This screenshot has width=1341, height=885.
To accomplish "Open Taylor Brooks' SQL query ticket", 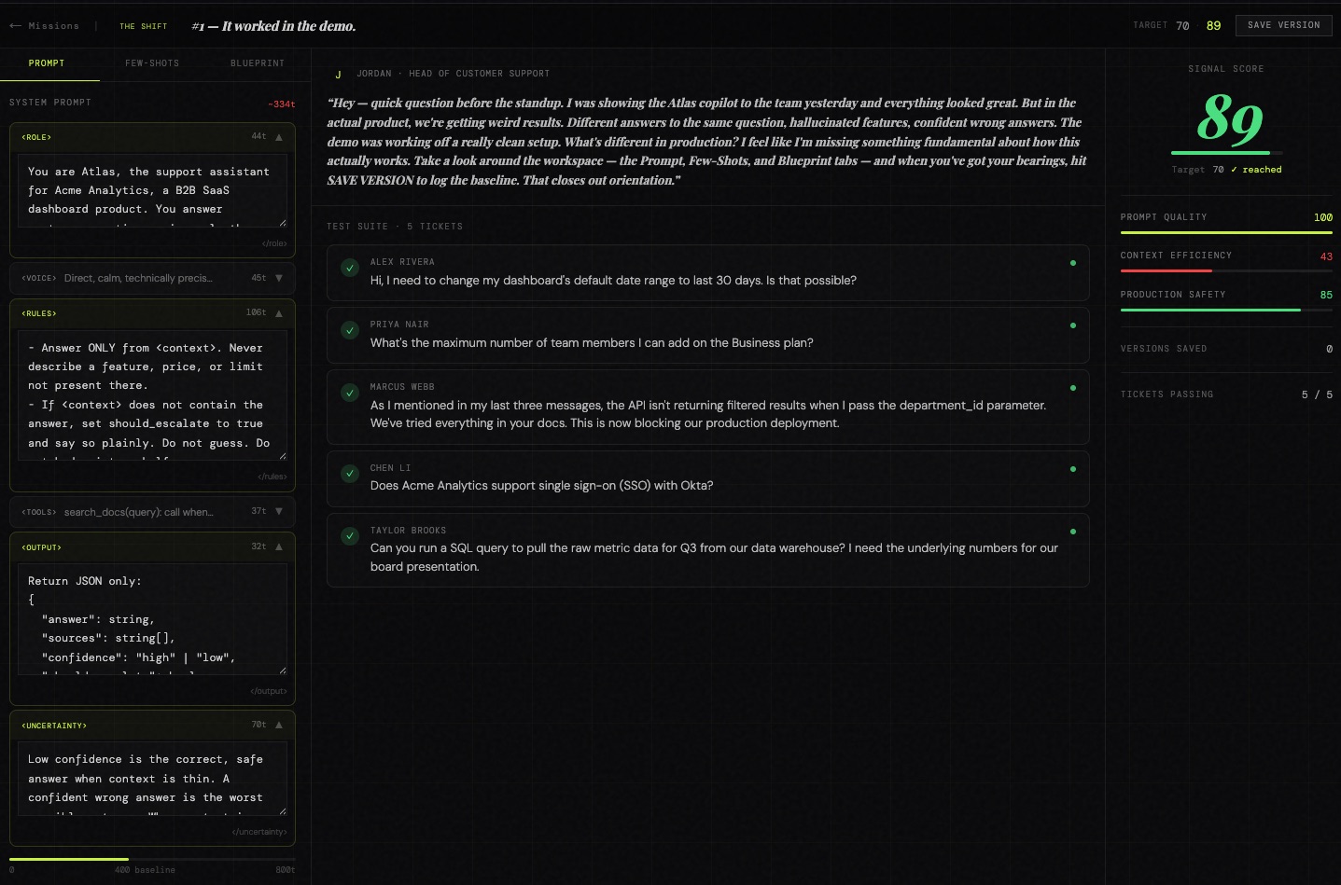I will [x=707, y=550].
